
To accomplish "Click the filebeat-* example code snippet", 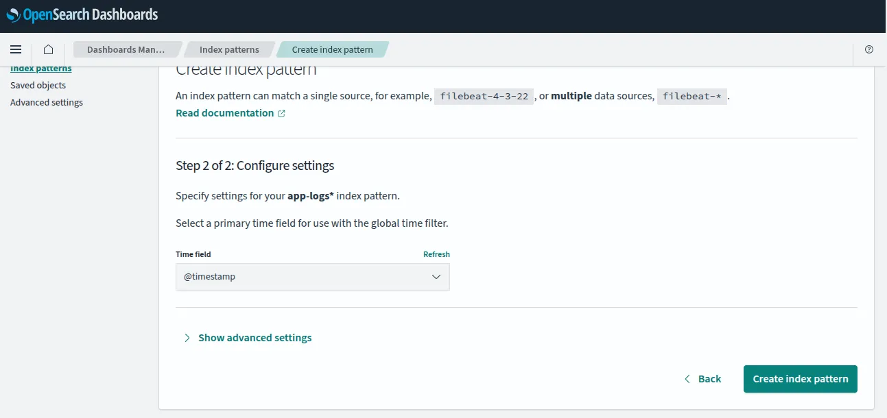I will [691, 97].
